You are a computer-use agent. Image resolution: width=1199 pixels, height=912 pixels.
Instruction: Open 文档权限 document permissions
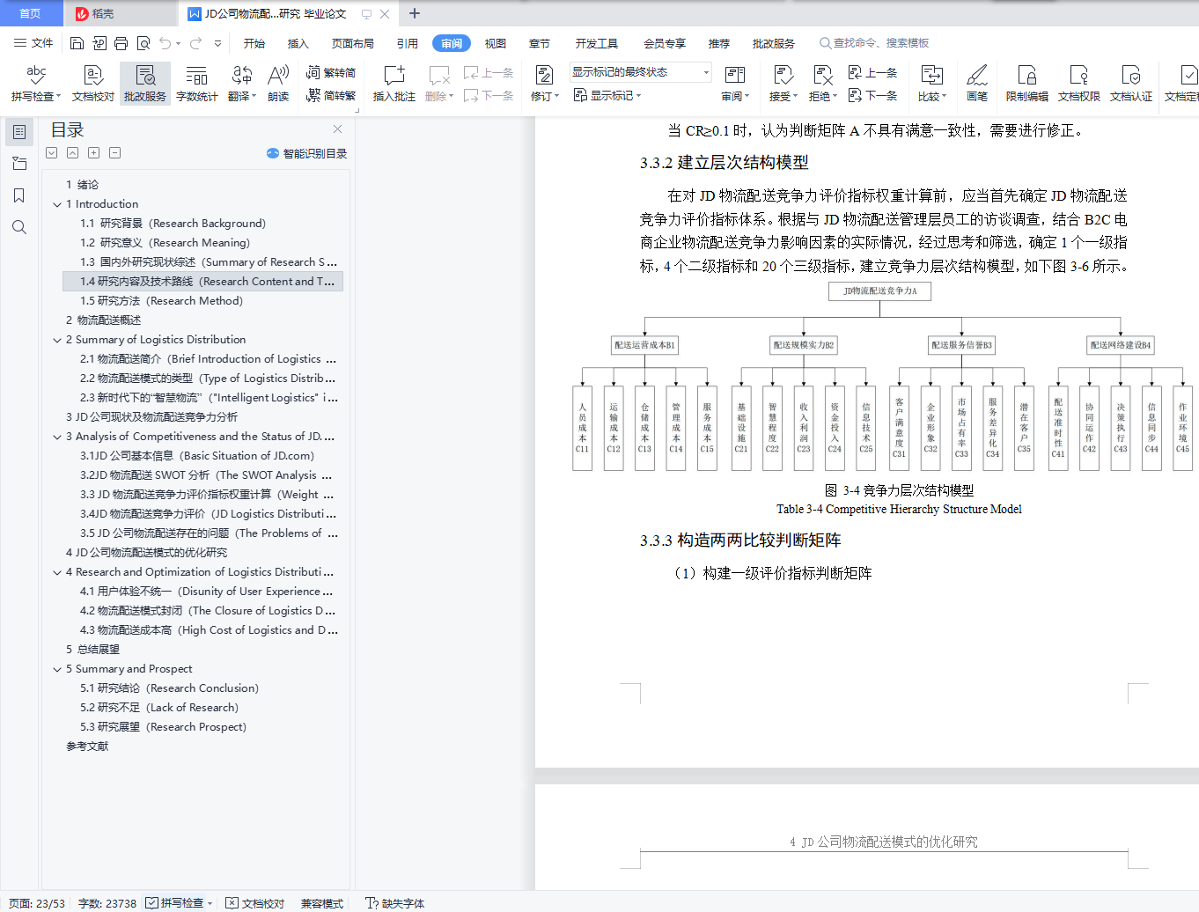[1079, 84]
